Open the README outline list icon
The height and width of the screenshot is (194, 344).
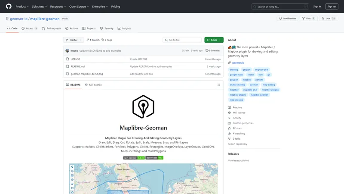pyautogui.click(x=219, y=85)
